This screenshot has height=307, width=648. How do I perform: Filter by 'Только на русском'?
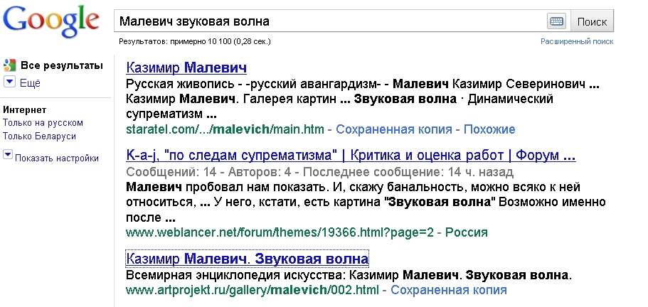click(x=43, y=123)
